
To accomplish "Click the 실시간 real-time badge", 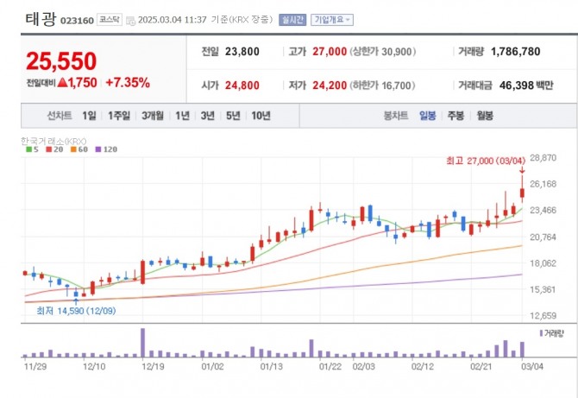I will coord(292,20).
